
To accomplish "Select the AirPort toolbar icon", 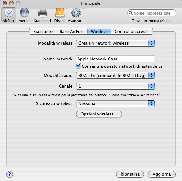I will 9,15.
